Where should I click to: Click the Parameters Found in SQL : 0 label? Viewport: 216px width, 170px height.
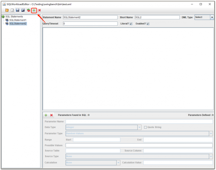[x=74, y=115]
